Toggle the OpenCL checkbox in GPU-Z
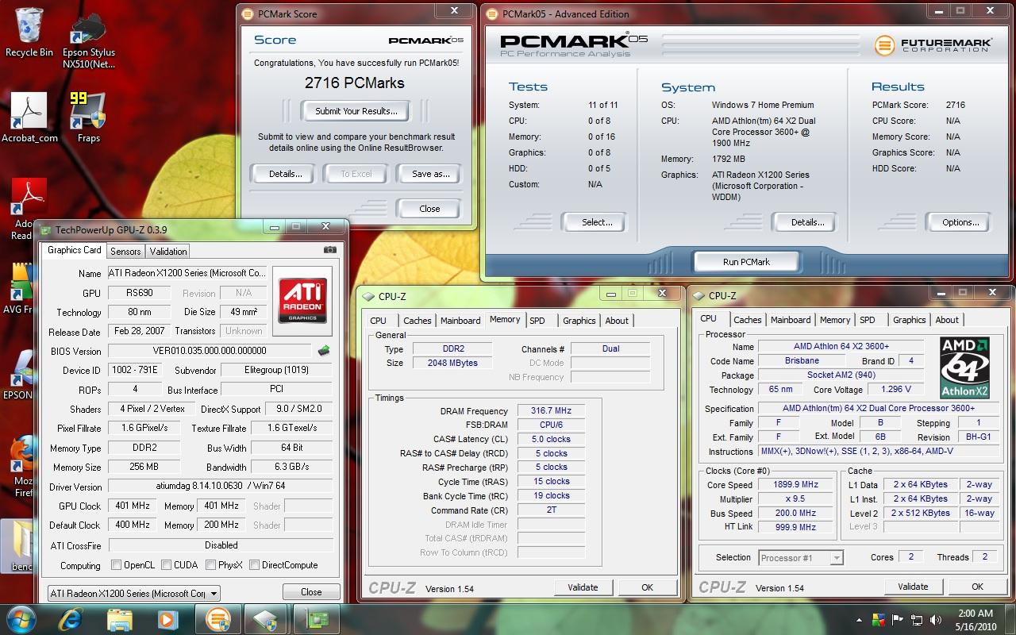This screenshot has height=635, width=1016. pyautogui.click(x=117, y=565)
